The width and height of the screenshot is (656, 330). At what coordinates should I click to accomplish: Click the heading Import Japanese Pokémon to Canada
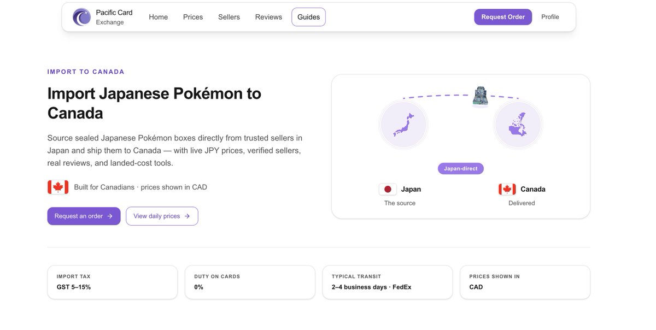pyautogui.click(x=155, y=103)
